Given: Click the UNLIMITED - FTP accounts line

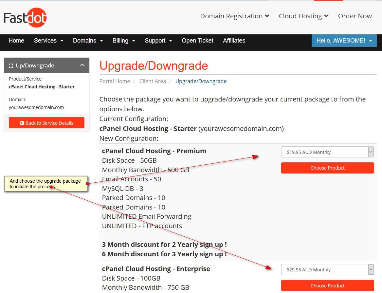Looking at the screenshot, I should click(x=142, y=226).
